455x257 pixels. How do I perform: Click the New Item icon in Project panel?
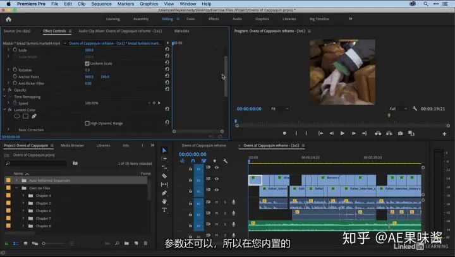click(136, 243)
